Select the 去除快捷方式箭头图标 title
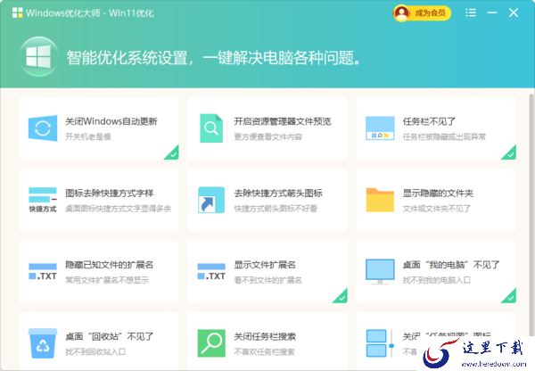The image size is (535, 371). tap(278, 194)
